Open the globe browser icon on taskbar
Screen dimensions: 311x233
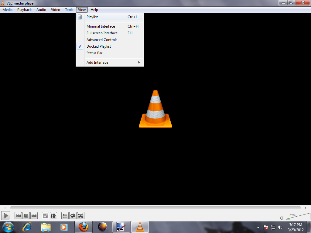pos(102,227)
